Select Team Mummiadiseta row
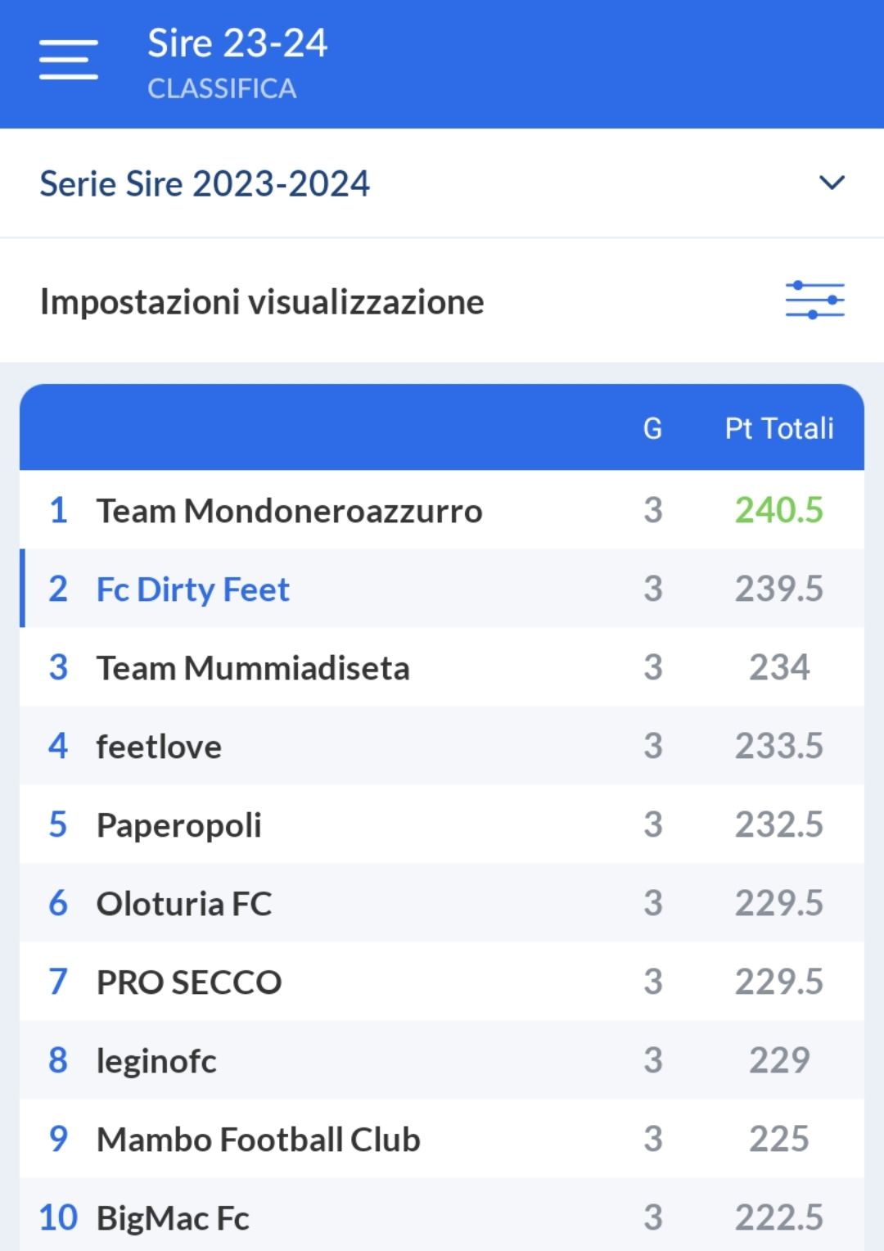This screenshot has height=1251, width=884. click(x=253, y=667)
